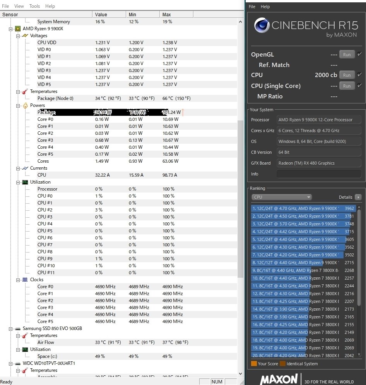Click the sensor list scroll up arrow
This screenshot has height=385, width=366.
point(240,22)
